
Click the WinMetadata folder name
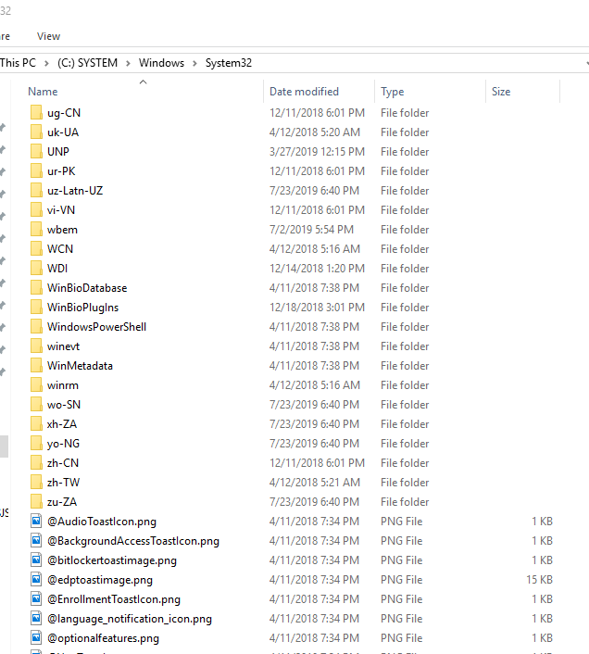pos(80,366)
